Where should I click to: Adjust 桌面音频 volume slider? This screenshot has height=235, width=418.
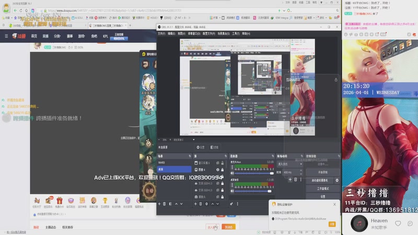click(x=253, y=191)
